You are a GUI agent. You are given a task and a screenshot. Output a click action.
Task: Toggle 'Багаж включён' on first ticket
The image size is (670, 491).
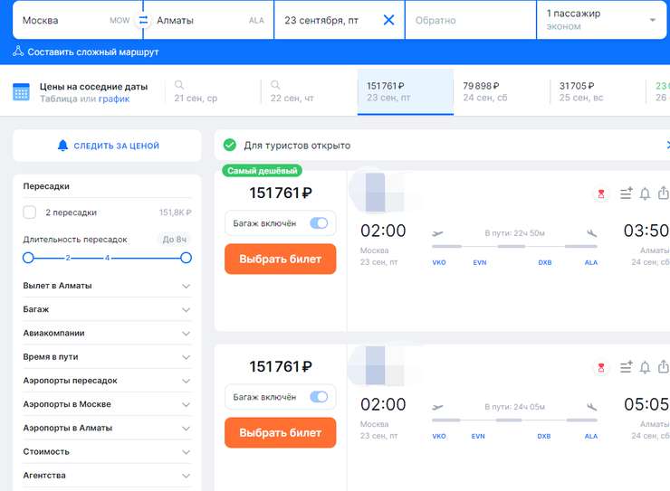click(x=319, y=223)
